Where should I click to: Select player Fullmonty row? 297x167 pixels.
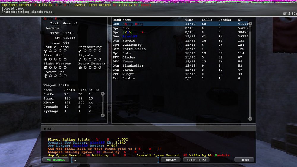[x=180, y=45]
